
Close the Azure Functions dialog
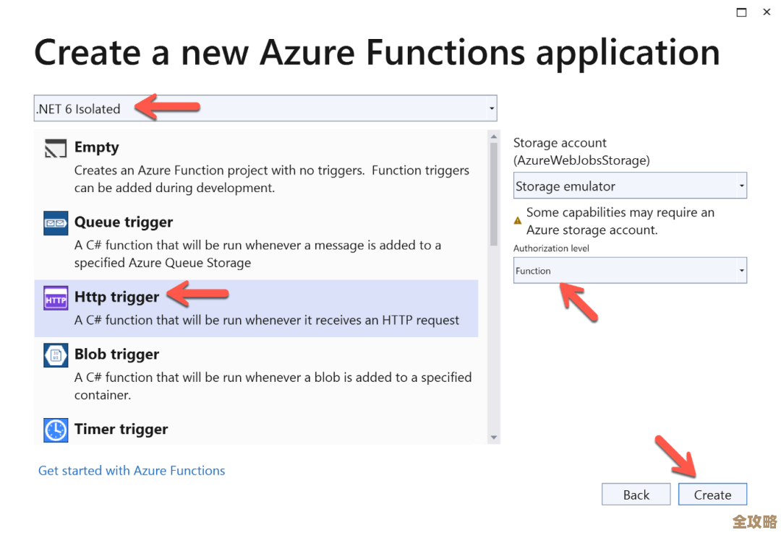[767, 12]
